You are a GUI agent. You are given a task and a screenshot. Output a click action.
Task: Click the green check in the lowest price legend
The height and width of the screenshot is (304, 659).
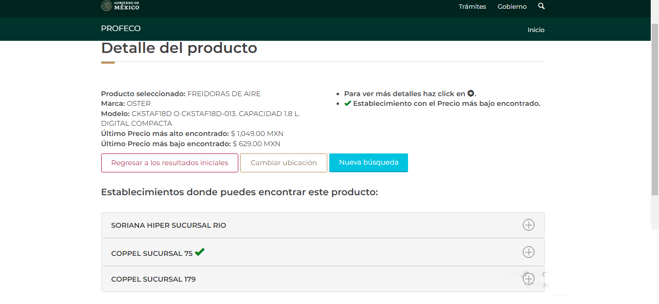tap(347, 103)
